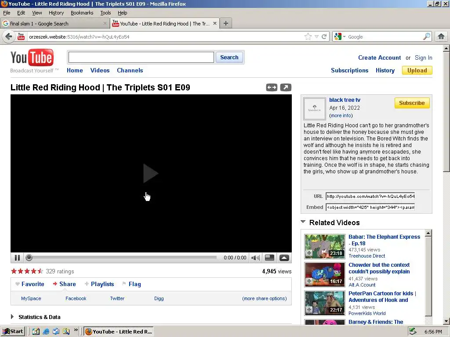Click the system tray network icon

coord(413,332)
